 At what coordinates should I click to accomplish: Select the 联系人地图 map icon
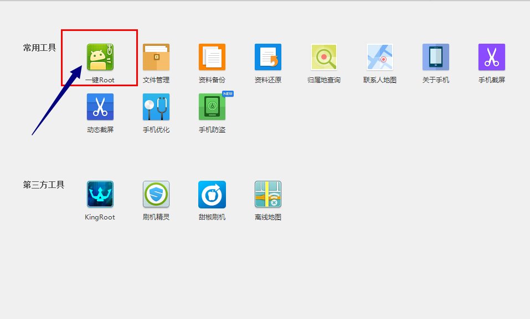[x=380, y=57]
